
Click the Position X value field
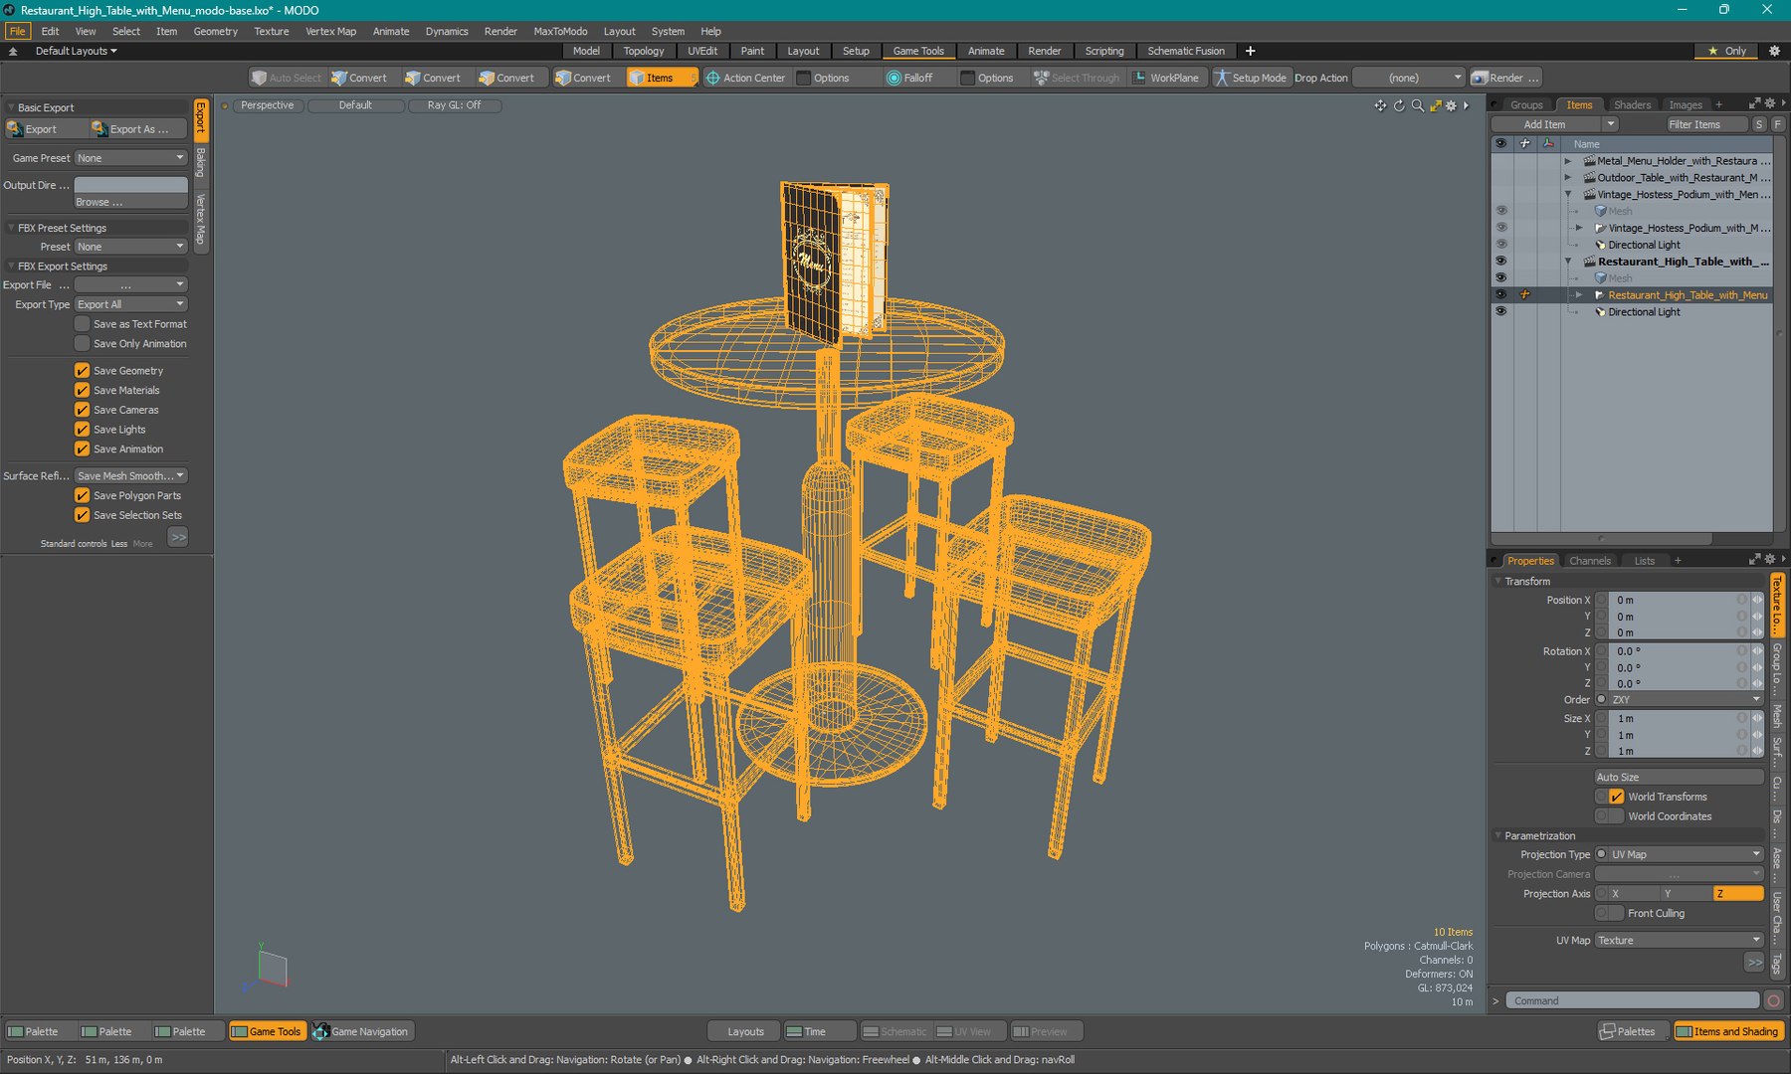point(1680,600)
